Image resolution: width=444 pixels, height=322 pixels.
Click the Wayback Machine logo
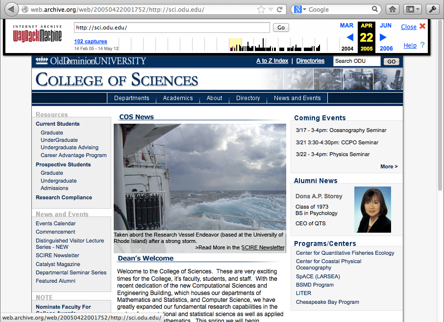[x=37, y=34]
